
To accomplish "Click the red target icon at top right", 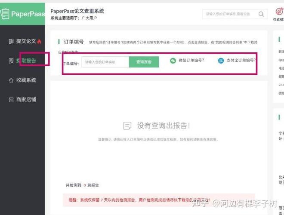I will pyautogui.click(x=279, y=11).
